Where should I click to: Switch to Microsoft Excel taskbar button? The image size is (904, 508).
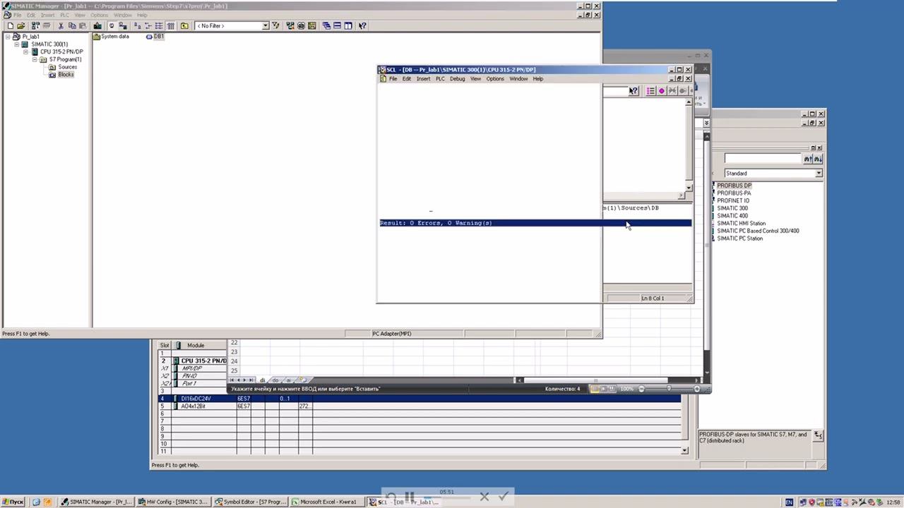coord(327,502)
